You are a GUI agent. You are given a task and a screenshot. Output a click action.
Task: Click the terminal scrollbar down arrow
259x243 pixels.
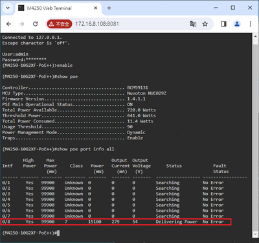tap(255, 235)
